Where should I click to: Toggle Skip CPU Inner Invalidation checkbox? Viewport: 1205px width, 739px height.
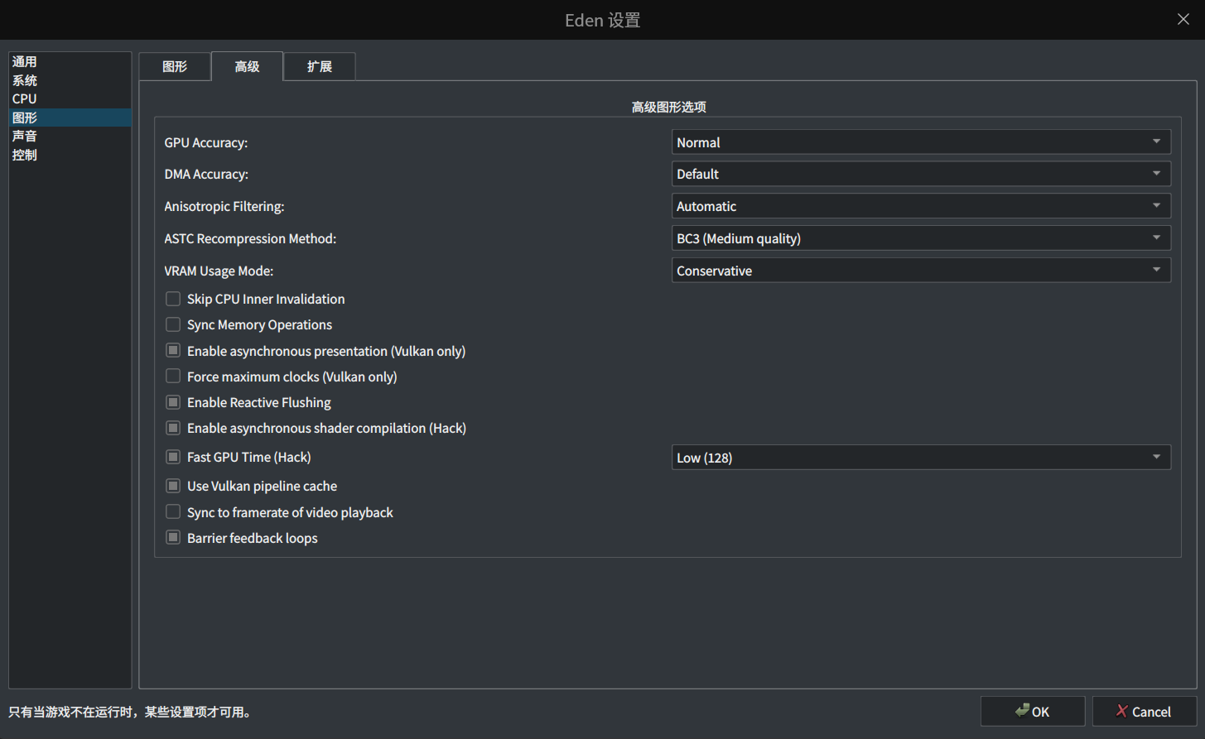[x=173, y=299]
